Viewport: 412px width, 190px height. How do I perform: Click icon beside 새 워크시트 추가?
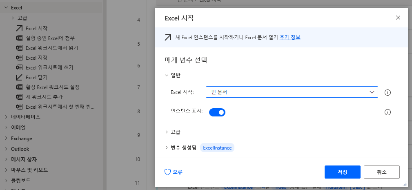pyautogui.click(x=19, y=97)
